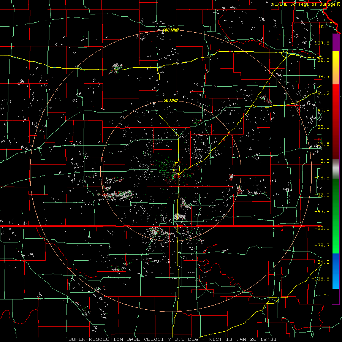Image resolution: width=342 pixels, height=342 pixels.
Task: Select the 76.7 velocity scale value
Action: point(323,76)
